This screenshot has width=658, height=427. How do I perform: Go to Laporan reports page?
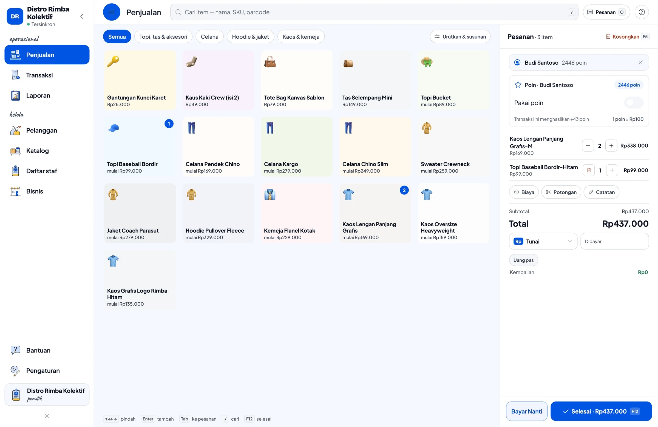pos(47,96)
